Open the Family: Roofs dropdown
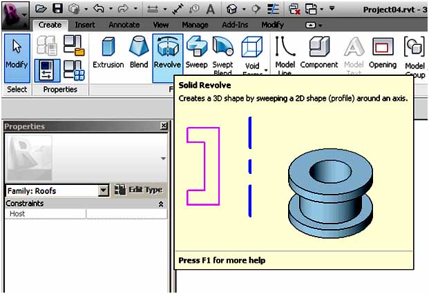429x294 pixels. (x=104, y=190)
